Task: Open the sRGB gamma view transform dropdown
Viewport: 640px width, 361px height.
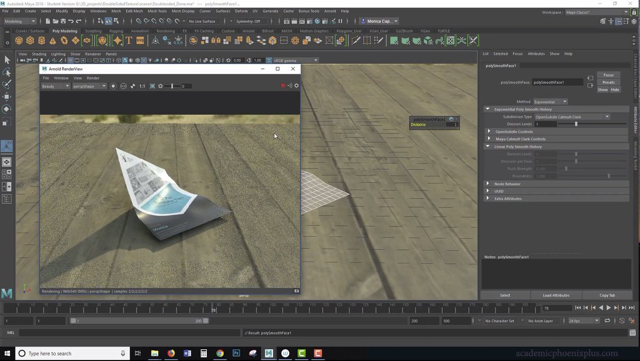Action: [x=296, y=60]
